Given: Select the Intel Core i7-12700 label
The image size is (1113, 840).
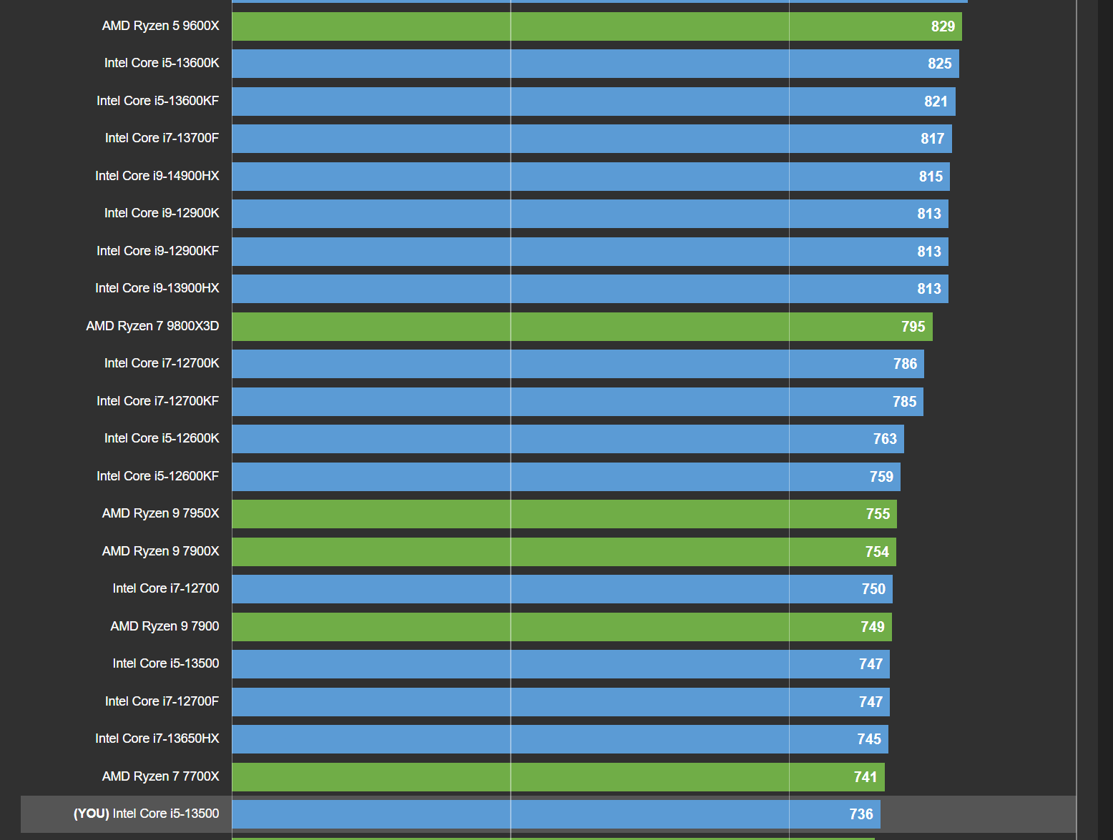Looking at the screenshot, I should tap(166, 588).
